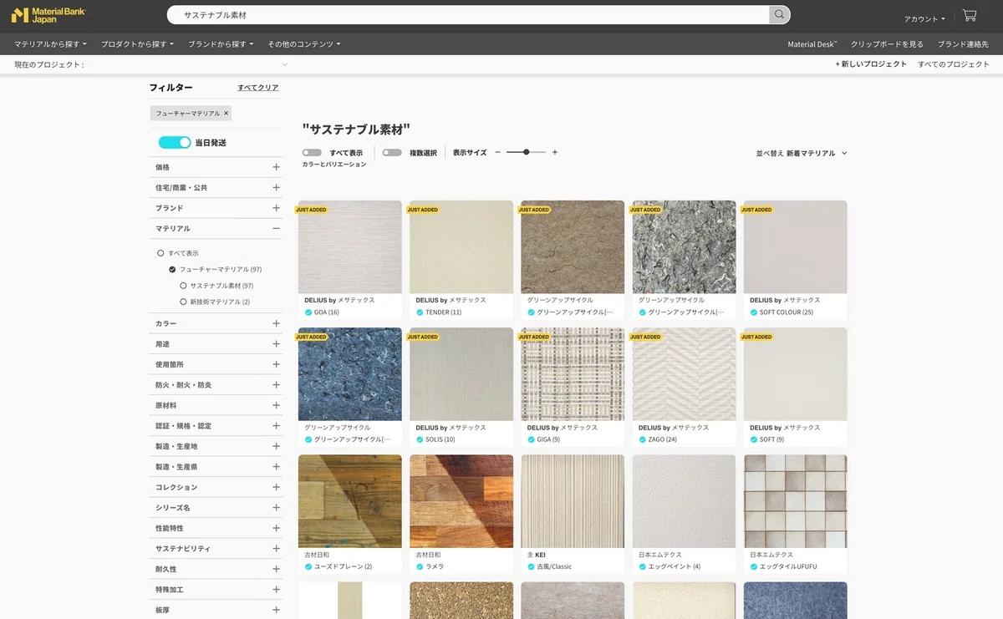
Task: Open ブランド連絡先 link
Action: pos(963,43)
